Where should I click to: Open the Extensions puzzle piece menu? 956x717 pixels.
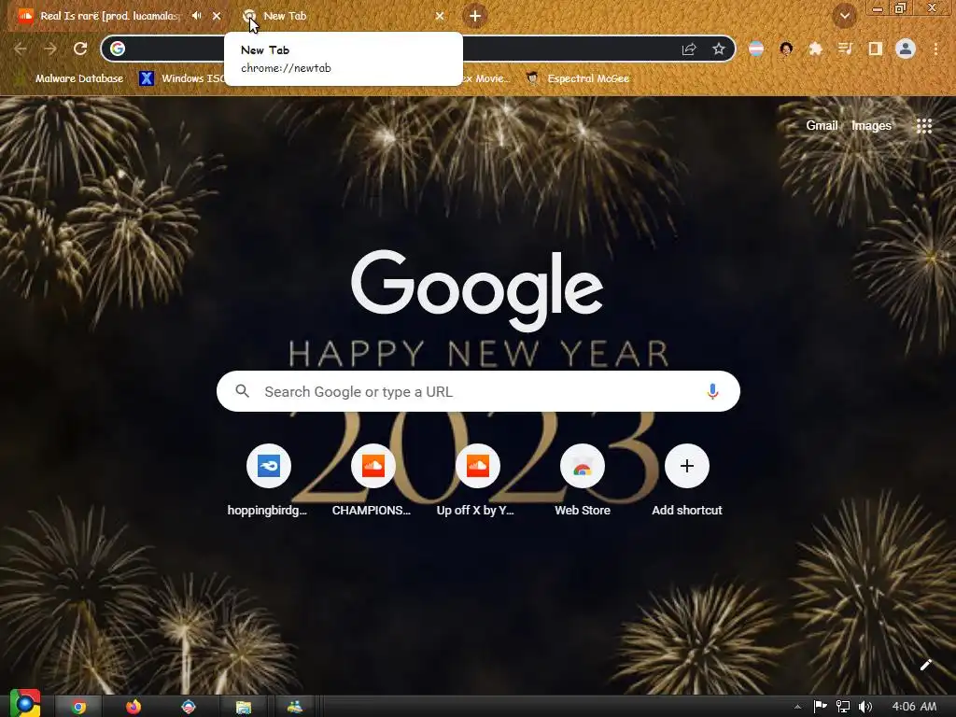click(816, 49)
